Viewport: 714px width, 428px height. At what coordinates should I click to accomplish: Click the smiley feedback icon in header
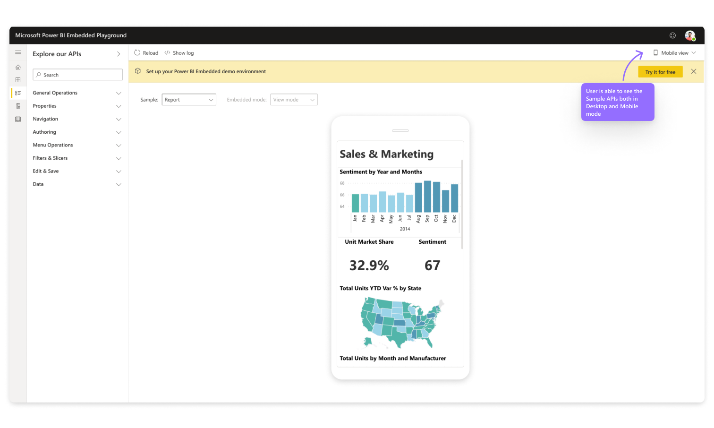tap(672, 35)
